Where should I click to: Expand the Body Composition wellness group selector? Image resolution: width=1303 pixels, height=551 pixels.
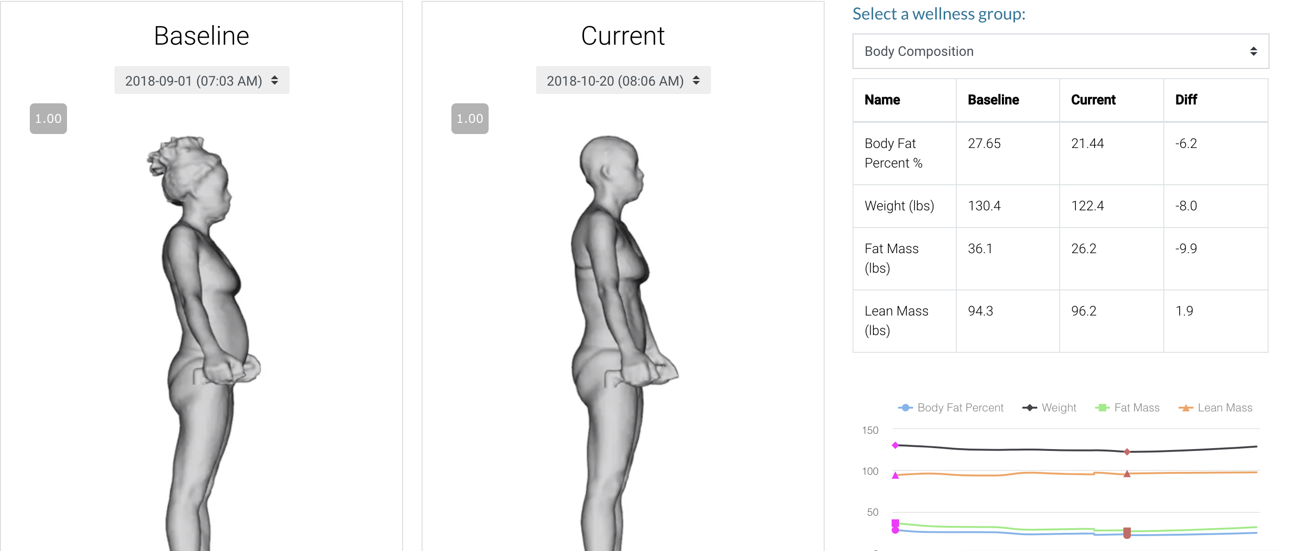pyautogui.click(x=1060, y=51)
